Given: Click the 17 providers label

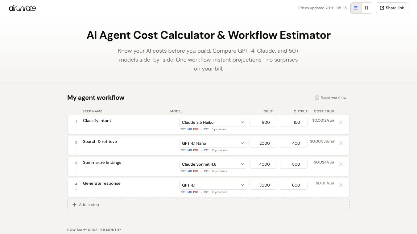Looking at the screenshot, I should (x=219, y=171).
